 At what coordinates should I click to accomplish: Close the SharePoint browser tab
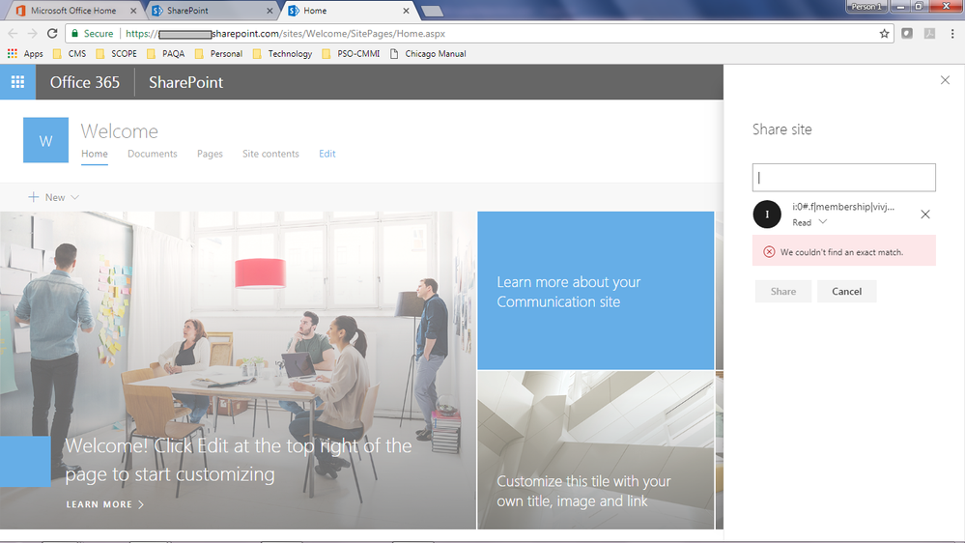[270, 11]
